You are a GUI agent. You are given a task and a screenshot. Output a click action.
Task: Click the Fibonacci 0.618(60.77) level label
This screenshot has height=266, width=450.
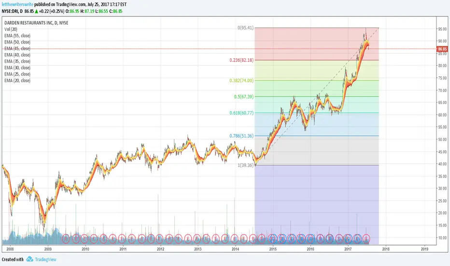(241, 113)
